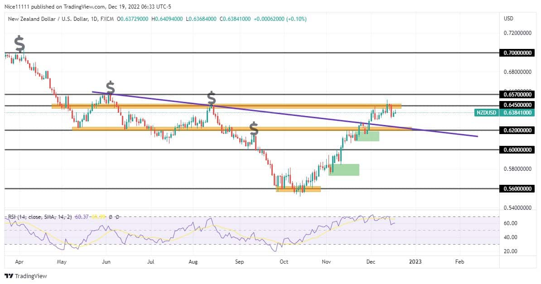The height and width of the screenshot is (284, 541).
Task: Select the purple descending trendline
Action: [x=285, y=114]
